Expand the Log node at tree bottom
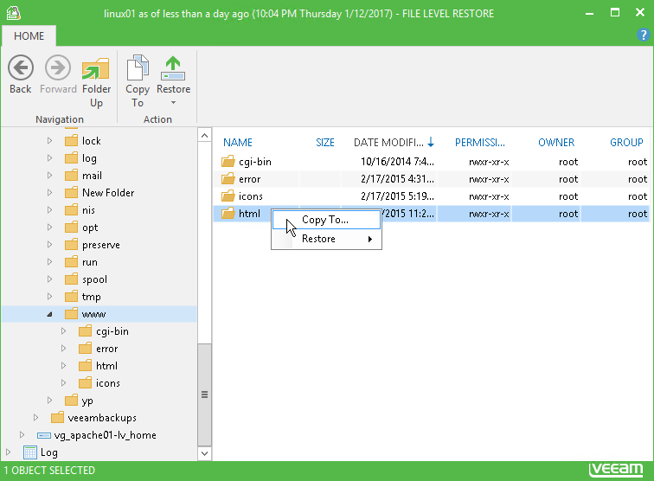The image size is (654, 481). tap(8, 452)
